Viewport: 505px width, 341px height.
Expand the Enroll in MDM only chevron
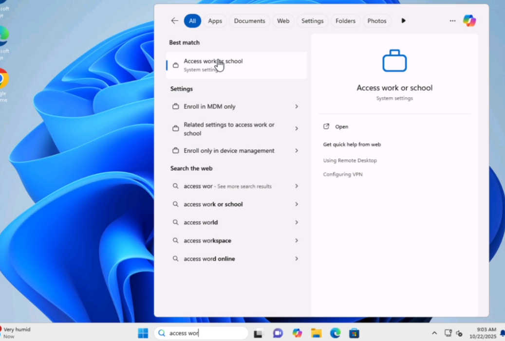pyautogui.click(x=296, y=107)
